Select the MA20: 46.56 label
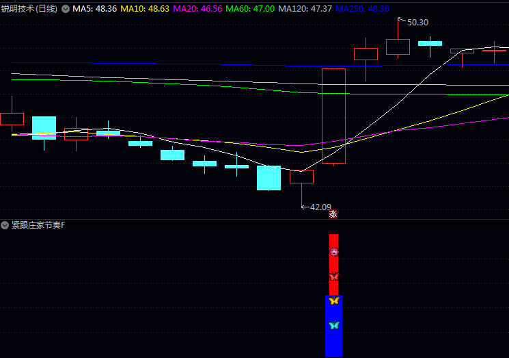 point(197,9)
